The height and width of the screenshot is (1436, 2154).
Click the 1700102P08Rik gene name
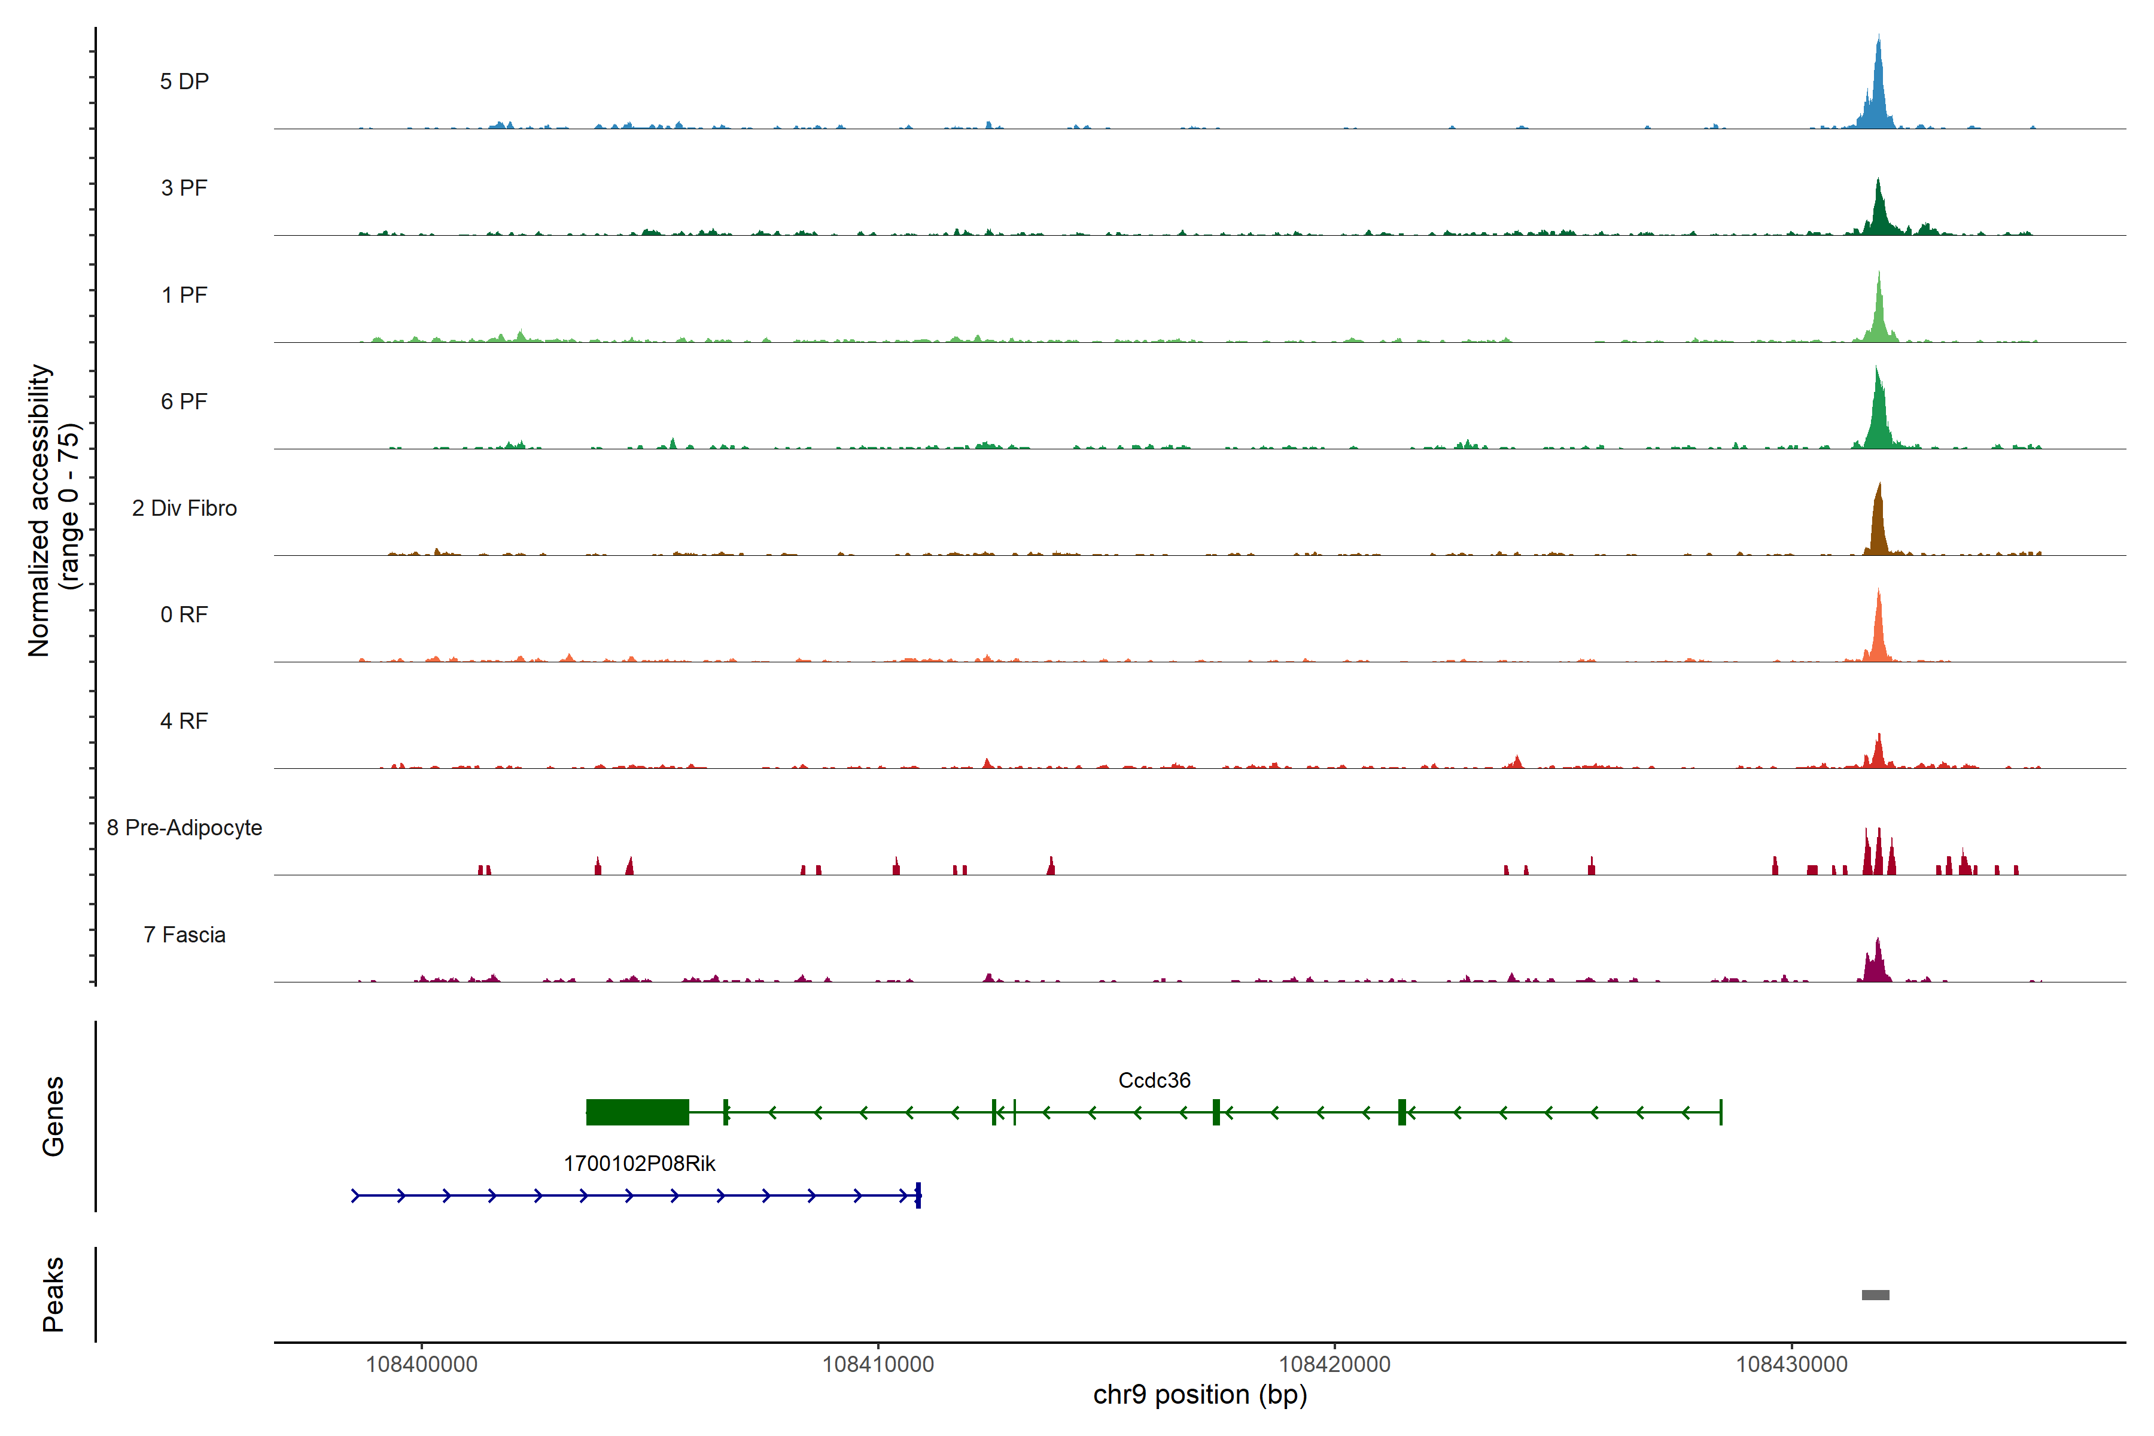point(639,1164)
